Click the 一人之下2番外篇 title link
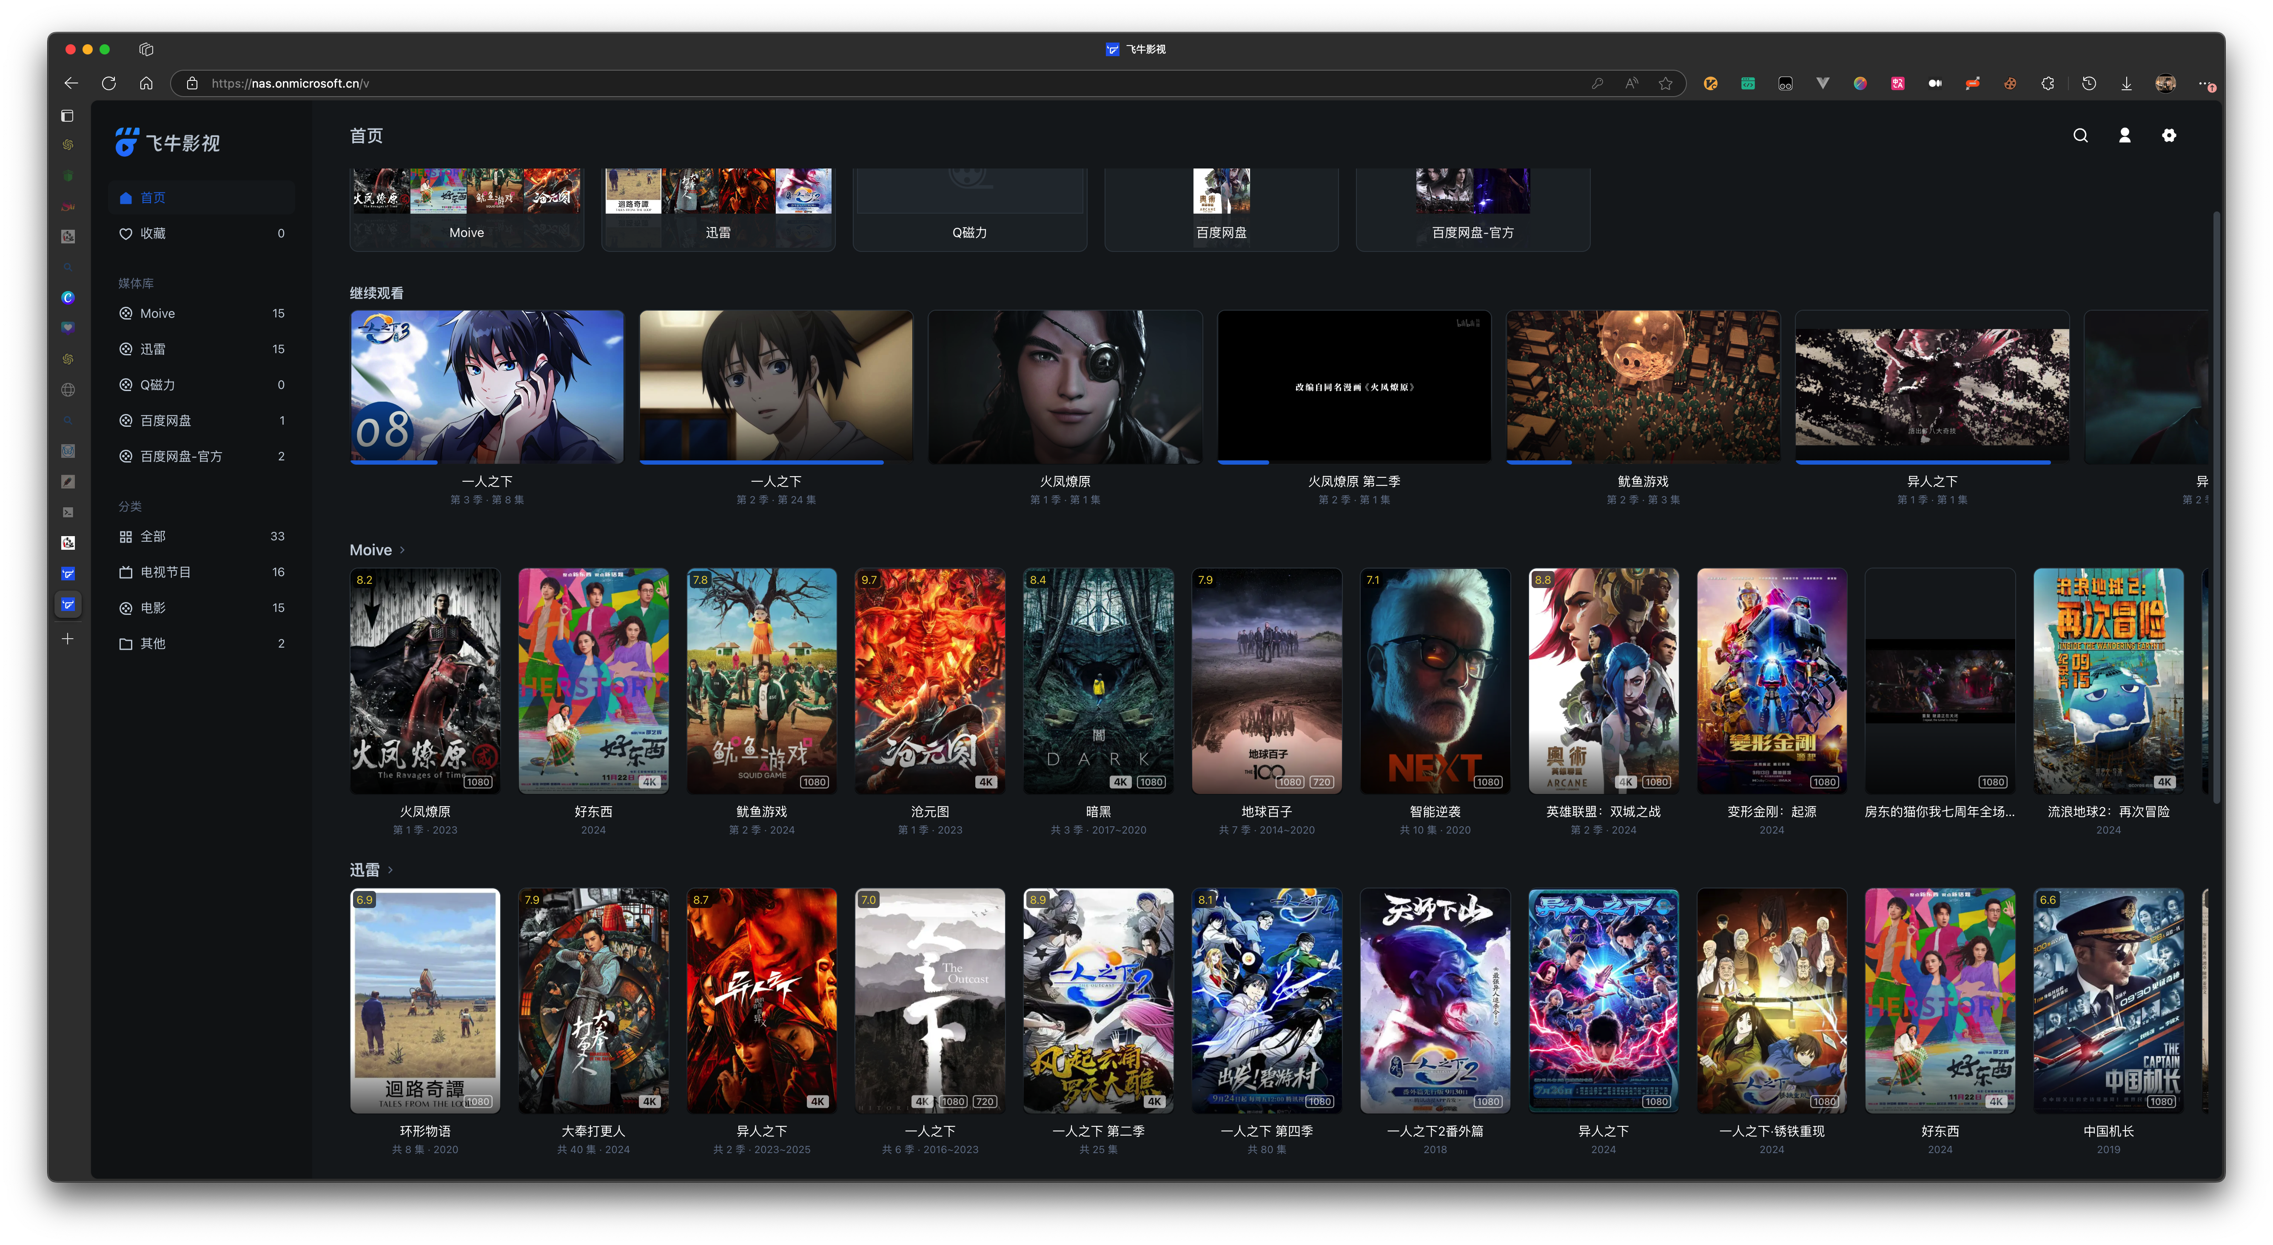2273x1245 pixels. tap(1436, 1131)
